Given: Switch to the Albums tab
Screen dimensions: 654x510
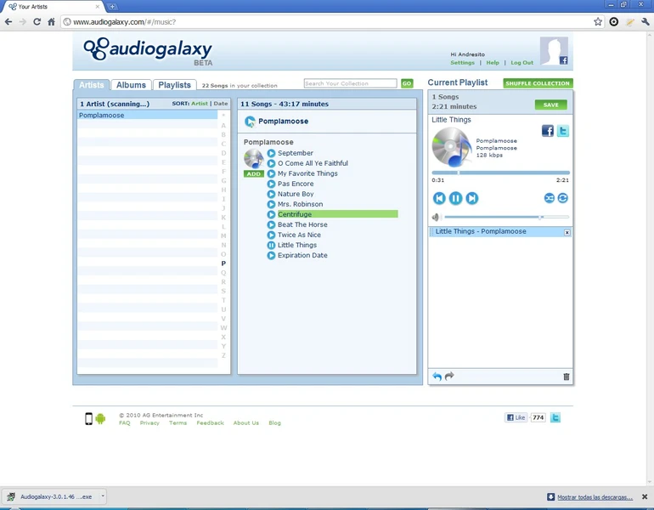Looking at the screenshot, I should (131, 85).
